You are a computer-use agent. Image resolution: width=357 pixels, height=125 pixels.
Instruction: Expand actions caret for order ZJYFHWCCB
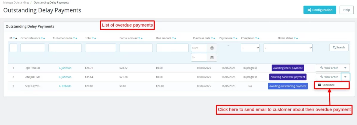pyautogui.click(x=345, y=68)
